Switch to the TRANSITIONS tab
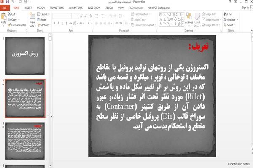 57,8
